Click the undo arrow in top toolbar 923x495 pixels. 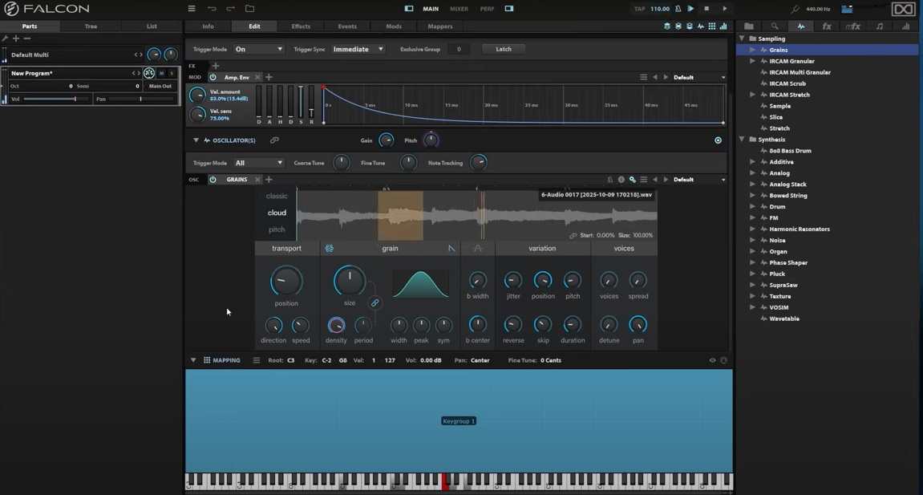212,9
